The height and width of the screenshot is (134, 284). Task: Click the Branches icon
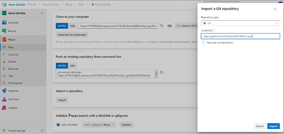[4, 69]
